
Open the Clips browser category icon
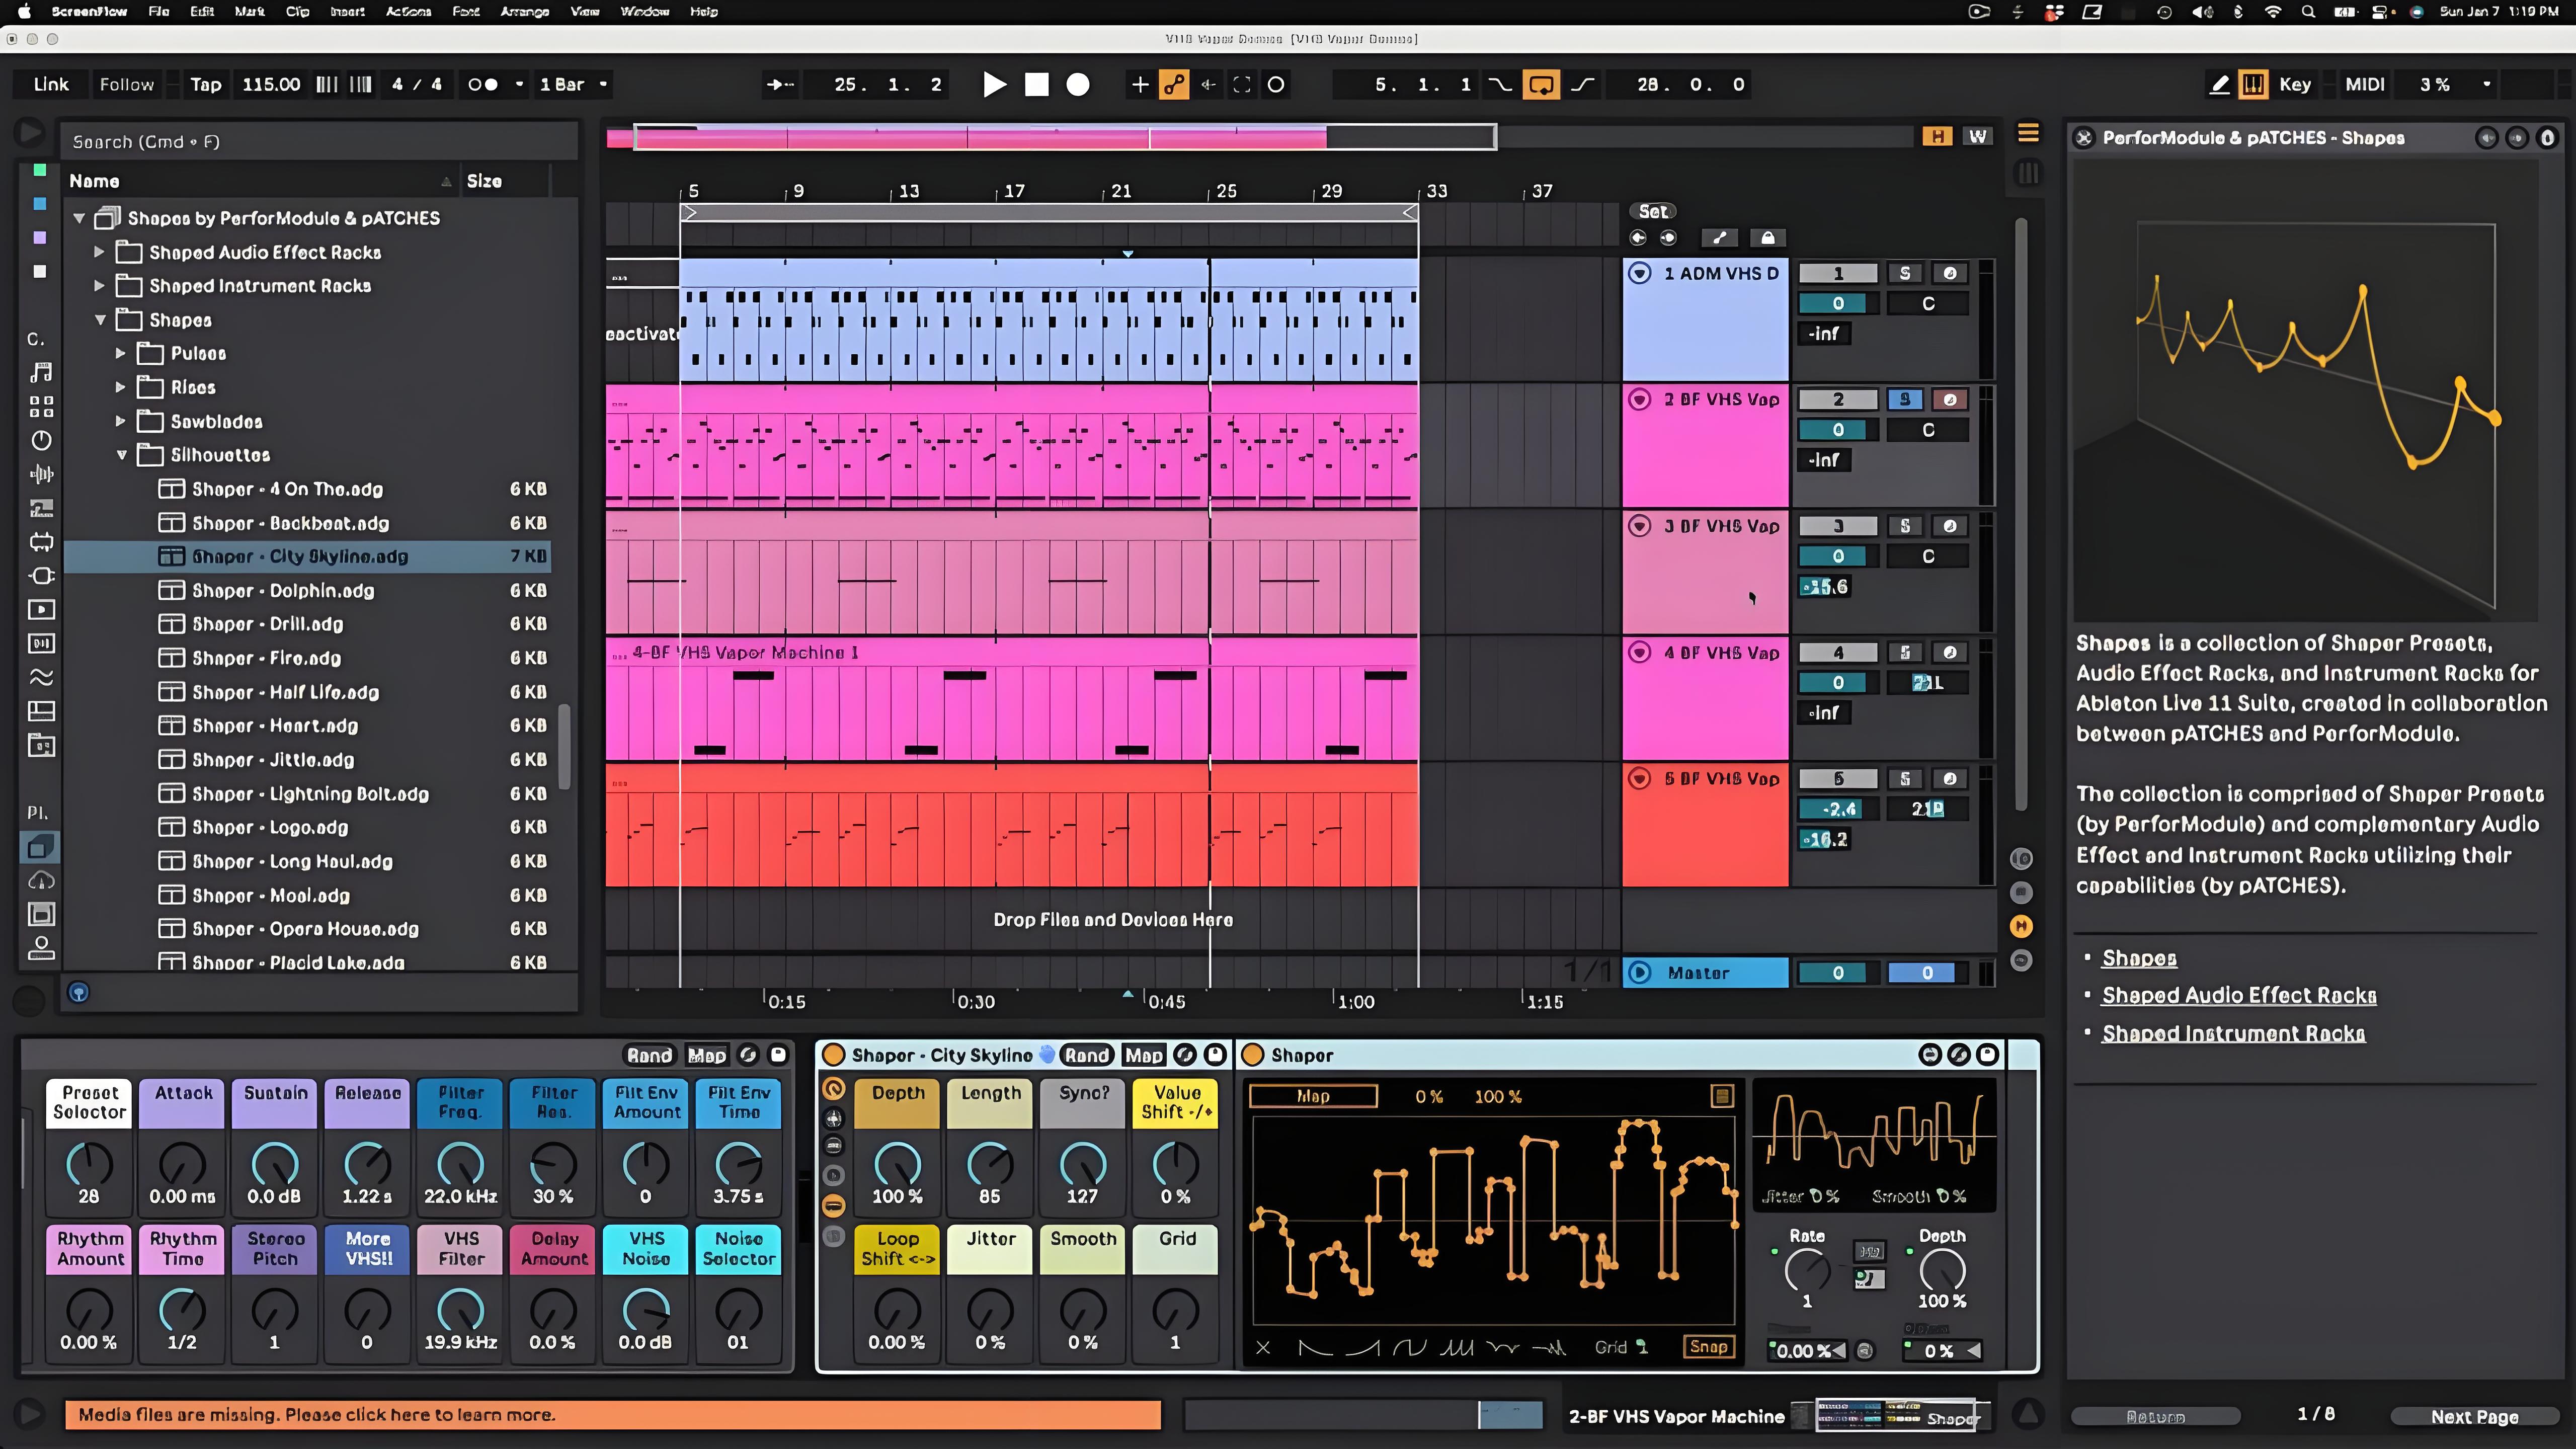point(41,610)
